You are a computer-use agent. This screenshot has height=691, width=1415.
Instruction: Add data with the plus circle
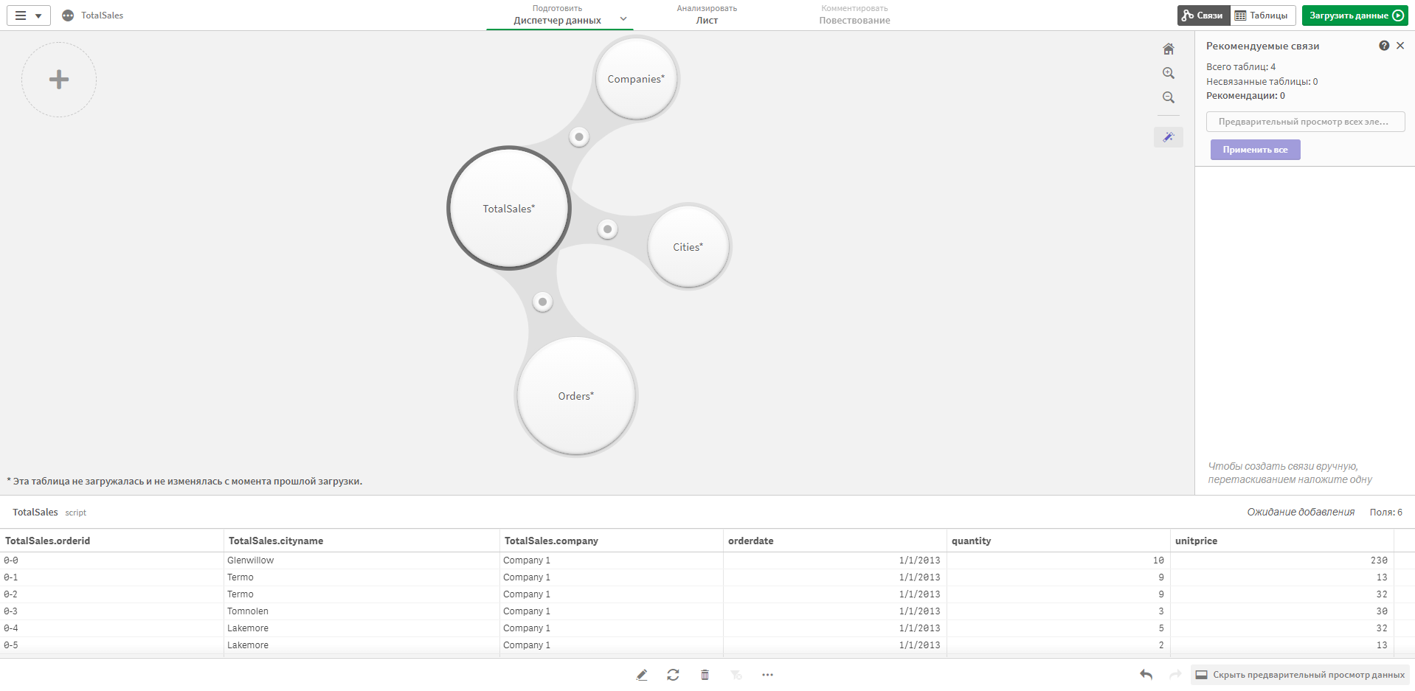click(x=59, y=80)
